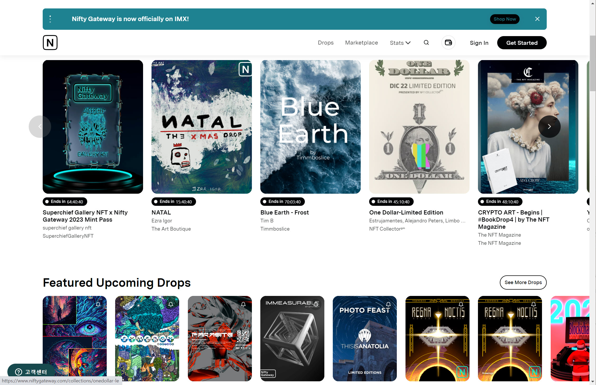The image size is (596, 385).
Task: Click the Sign In link
Action: [479, 43]
